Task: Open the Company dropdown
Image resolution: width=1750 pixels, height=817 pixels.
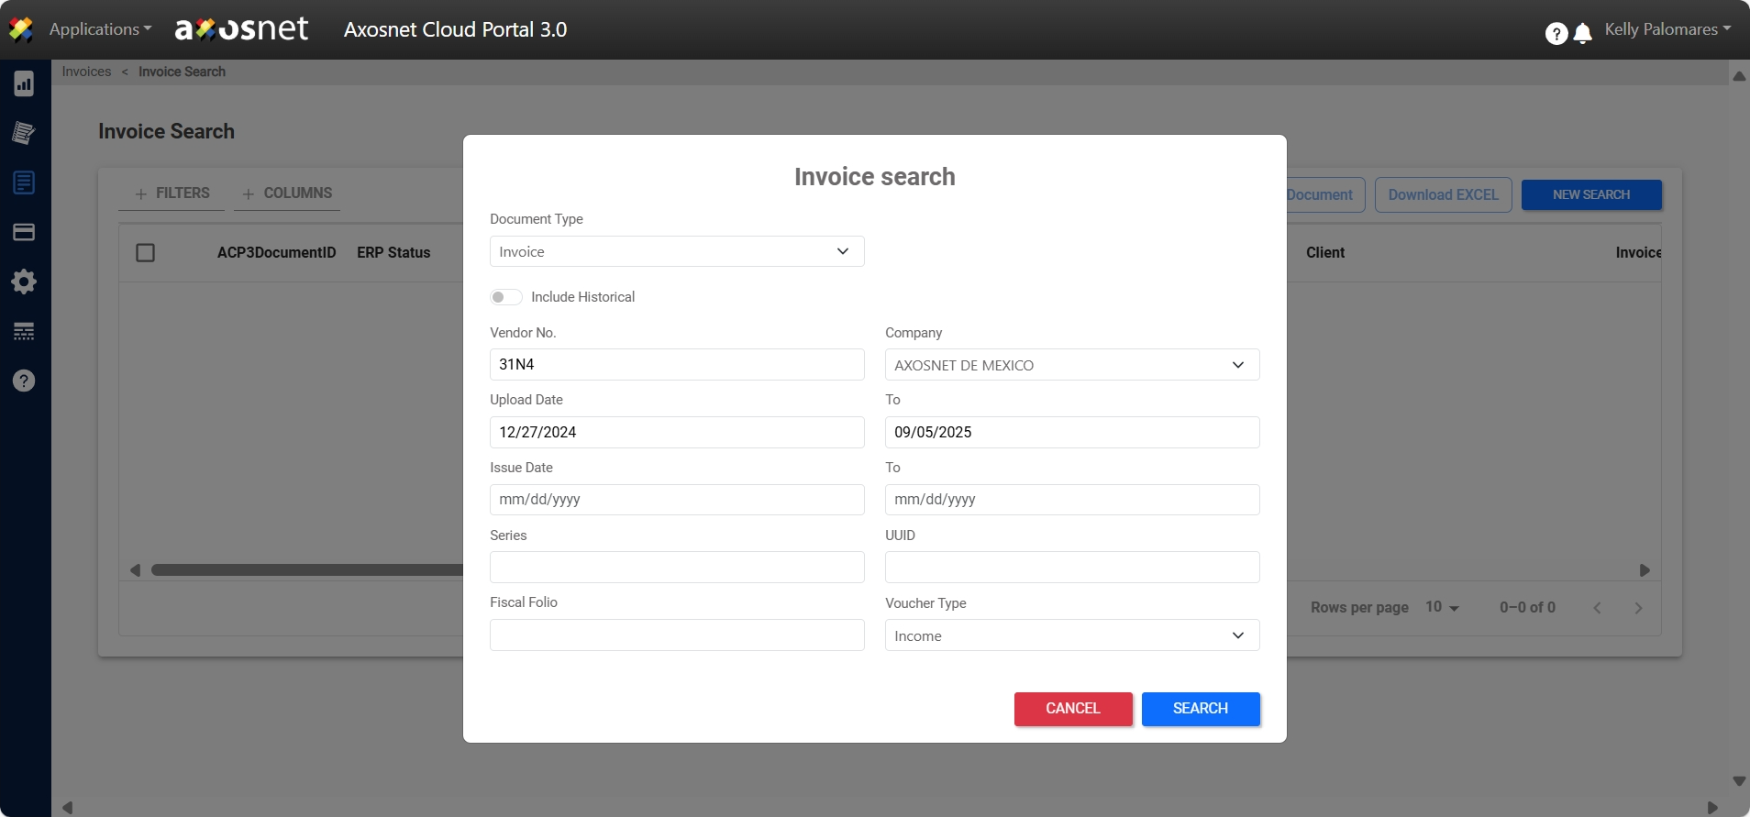Action: (x=1071, y=365)
